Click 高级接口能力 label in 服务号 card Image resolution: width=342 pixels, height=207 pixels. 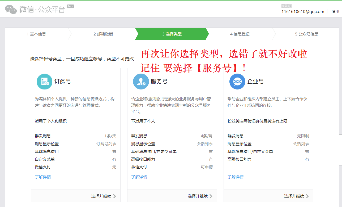tap(143, 159)
